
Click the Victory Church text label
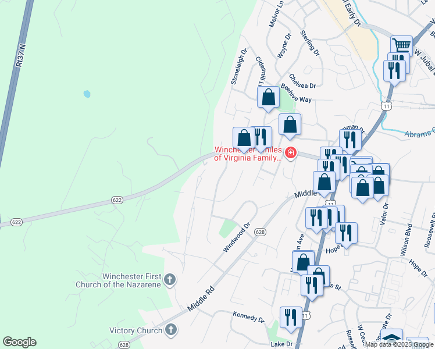tap(136, 330)
